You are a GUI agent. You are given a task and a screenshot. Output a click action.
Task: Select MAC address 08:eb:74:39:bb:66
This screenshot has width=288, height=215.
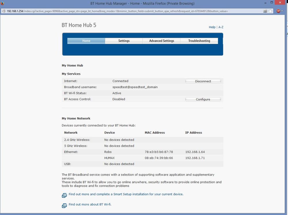pyautogui.click(x=159, y=158)
